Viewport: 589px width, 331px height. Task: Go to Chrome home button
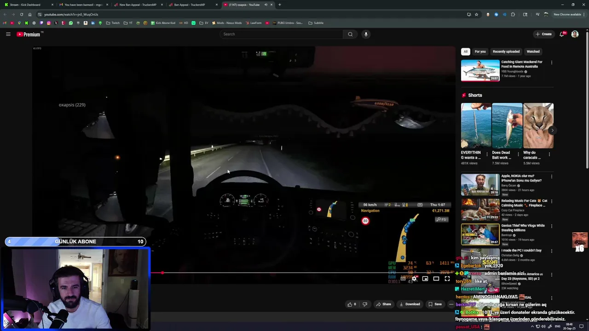[x=30, y=14]
